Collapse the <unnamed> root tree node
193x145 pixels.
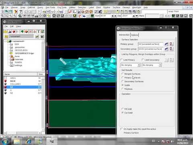click(6, 41)
